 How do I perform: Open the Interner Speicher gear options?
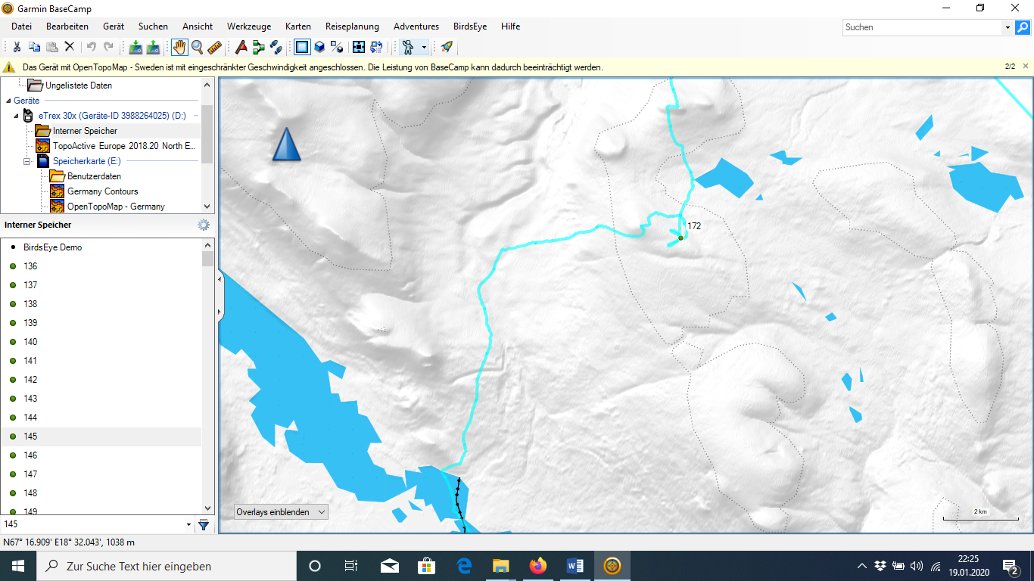coord(204,225)
